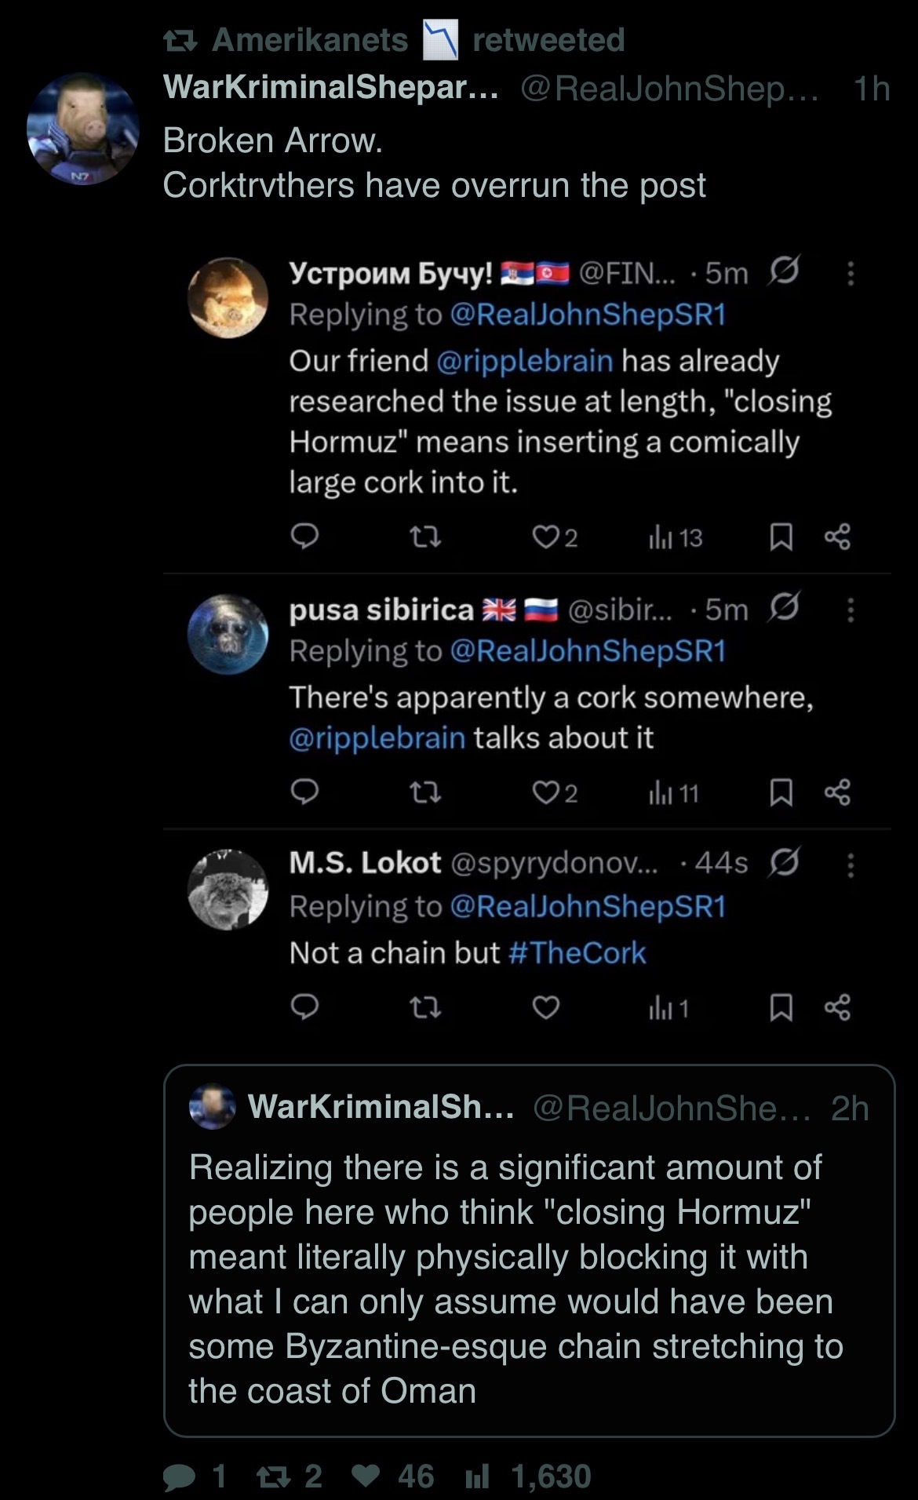Open @ripplebrain mention in first reply

pyautogui.click(x=523, y=361)
